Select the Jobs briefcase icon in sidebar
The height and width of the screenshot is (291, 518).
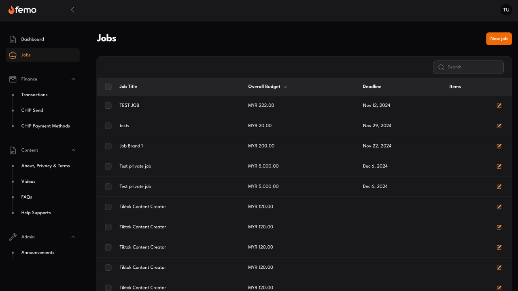click(x=13, y=55)
